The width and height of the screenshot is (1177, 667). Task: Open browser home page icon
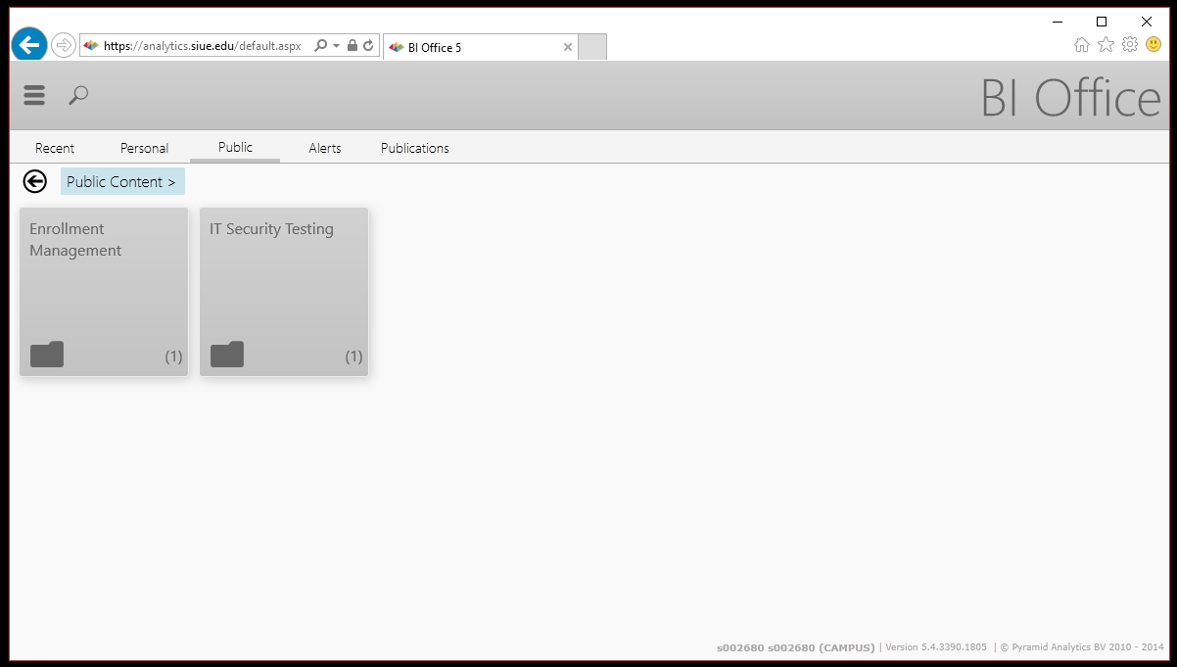point(1081,45)
